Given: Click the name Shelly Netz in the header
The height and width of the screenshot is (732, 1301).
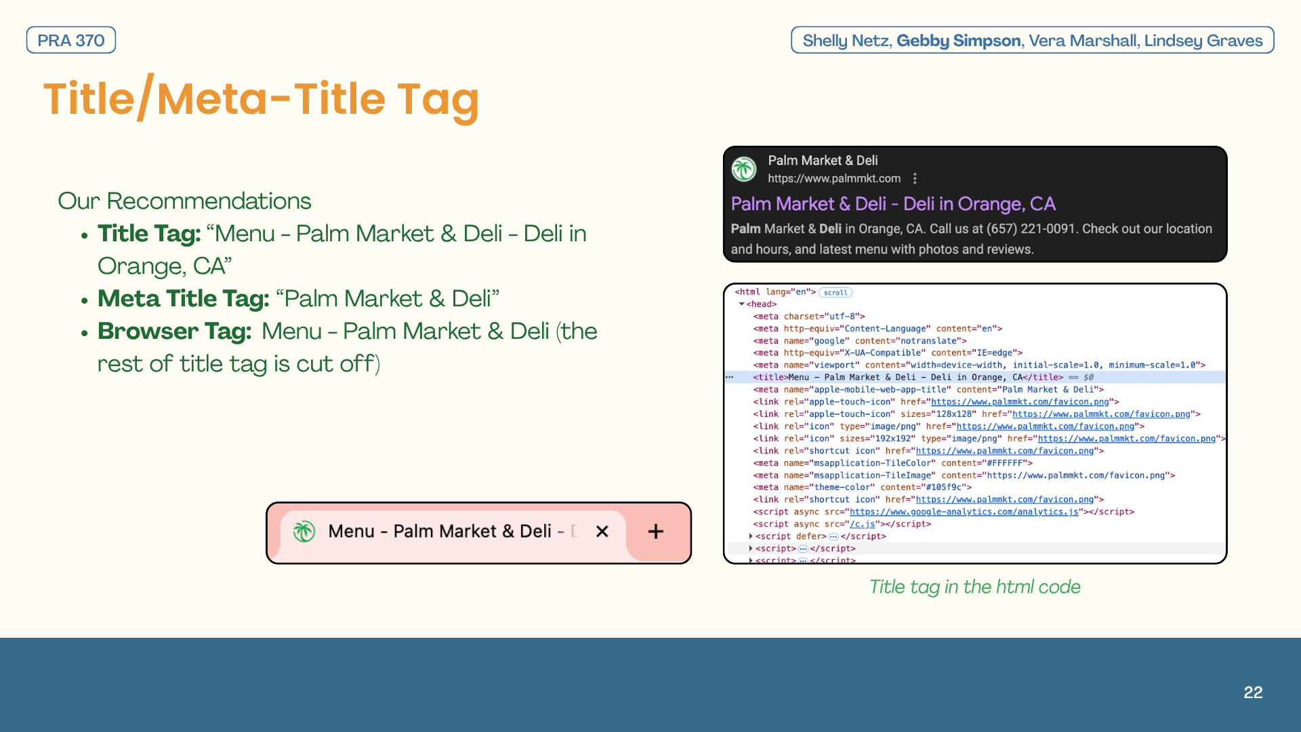Looking at the screenshot, I should coord(845,41).
